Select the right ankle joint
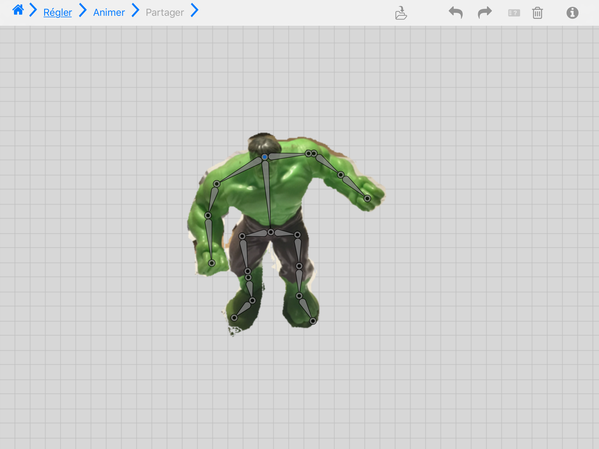The height and width of the screenshot is (449, 599). tap(299, 296)
